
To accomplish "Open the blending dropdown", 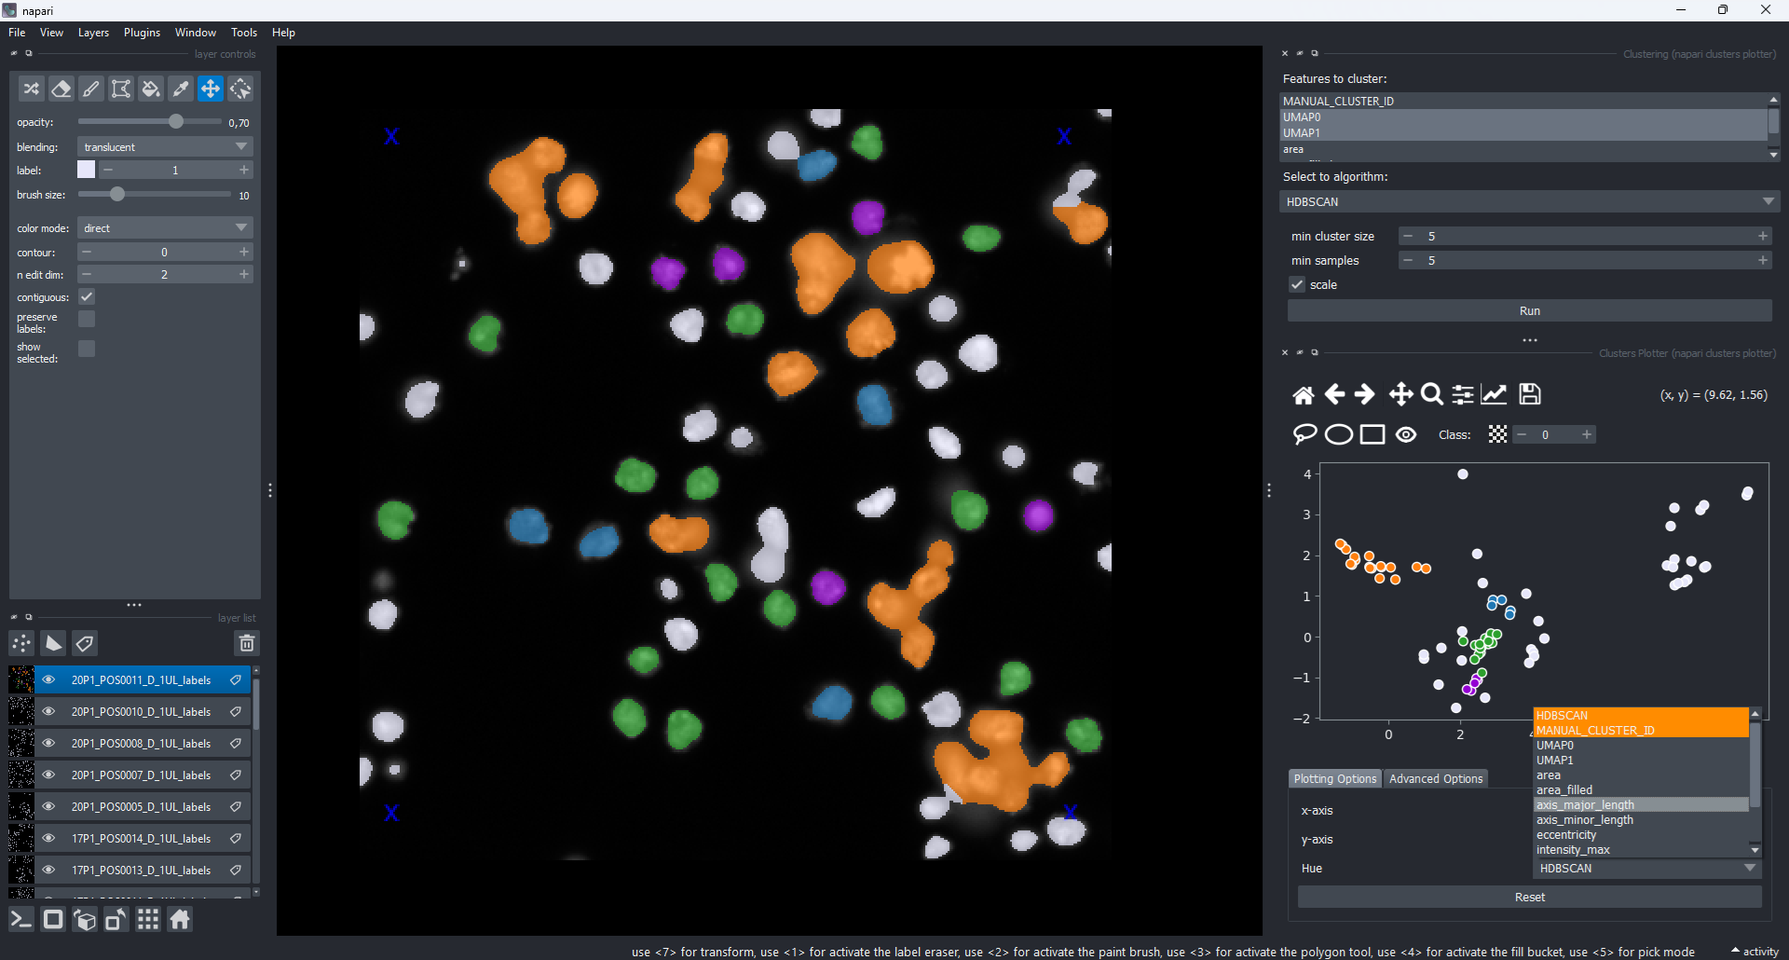I will coord(165,147).
